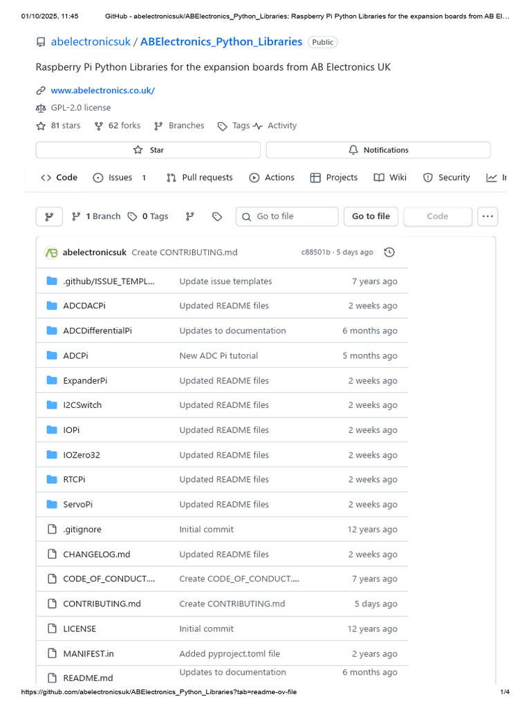Click the .gitignore file icon
Screen dimensions: 531x708
pos(52,529)
